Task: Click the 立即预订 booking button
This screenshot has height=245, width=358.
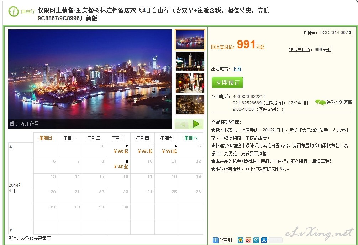Action: click(227, 82)
